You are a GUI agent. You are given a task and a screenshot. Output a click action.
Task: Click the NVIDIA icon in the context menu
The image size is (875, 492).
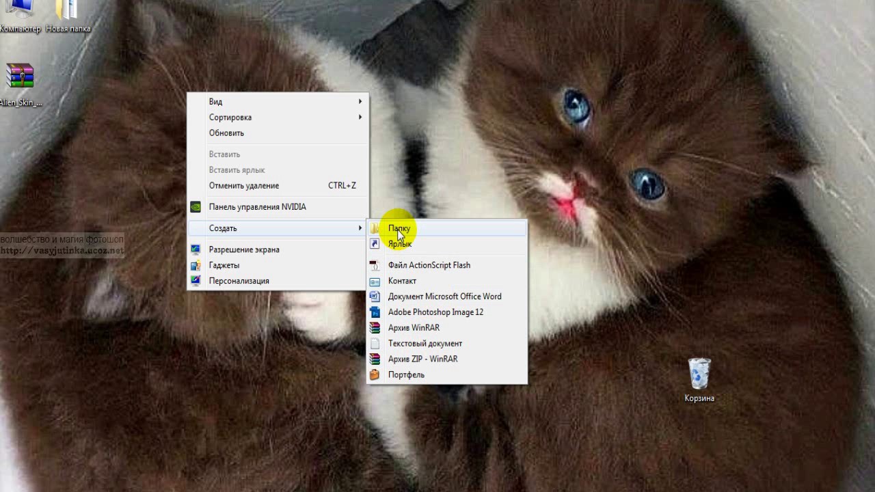tap(196, 207)
